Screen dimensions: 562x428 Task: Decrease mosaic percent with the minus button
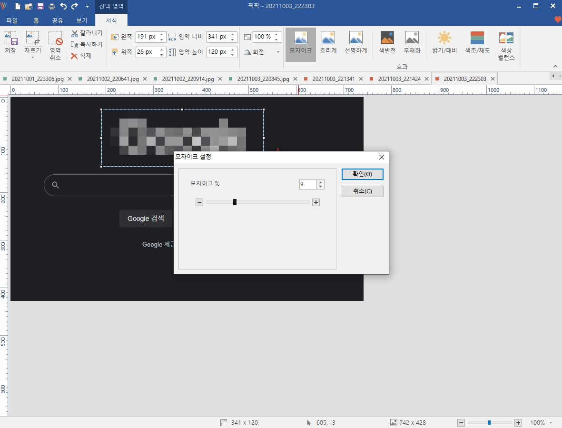pos(199,202)
